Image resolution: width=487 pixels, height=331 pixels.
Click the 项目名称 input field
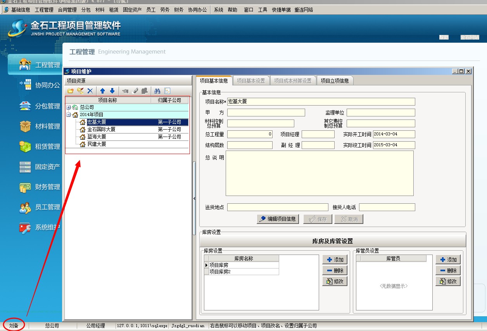point(321,102)
